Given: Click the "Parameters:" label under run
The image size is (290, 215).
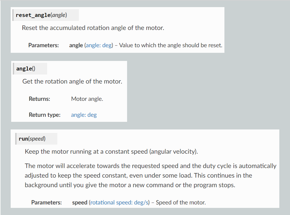Looking at the screenshot, I should (x=47, y=203).
